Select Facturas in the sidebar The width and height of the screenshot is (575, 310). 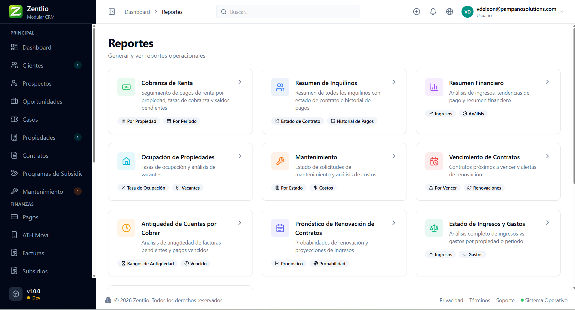click(x=33, y=253)
